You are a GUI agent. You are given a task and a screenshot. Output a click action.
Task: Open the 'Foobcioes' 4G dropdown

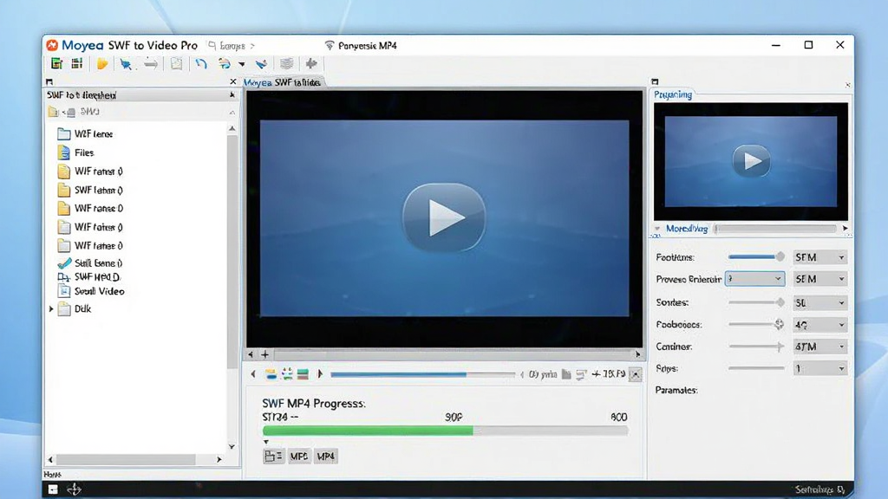coord(819,325)
